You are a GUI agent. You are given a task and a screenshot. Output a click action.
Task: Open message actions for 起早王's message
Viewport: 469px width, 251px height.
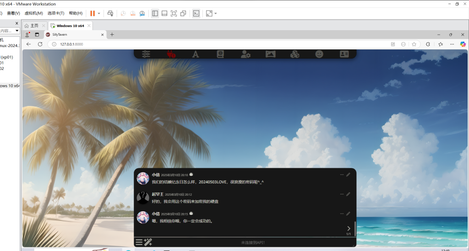(342, 194)
